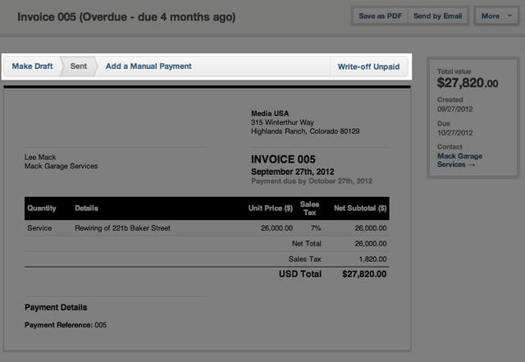
Task: Click the Media USA company name
Action: 269,113
